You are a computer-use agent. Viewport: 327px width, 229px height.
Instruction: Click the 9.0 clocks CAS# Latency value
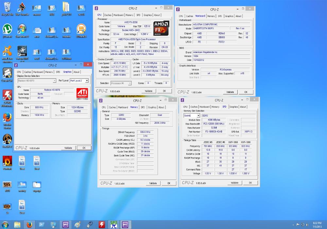tap(146, 140)
